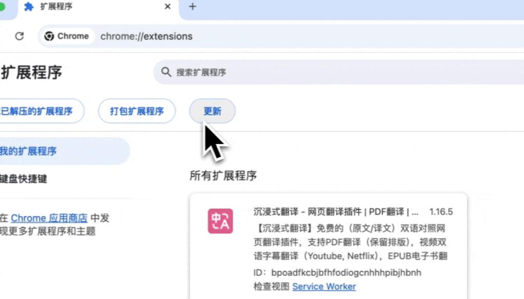Click the reload page icon
Screen dimensions: 524x299
click(19, 36)
